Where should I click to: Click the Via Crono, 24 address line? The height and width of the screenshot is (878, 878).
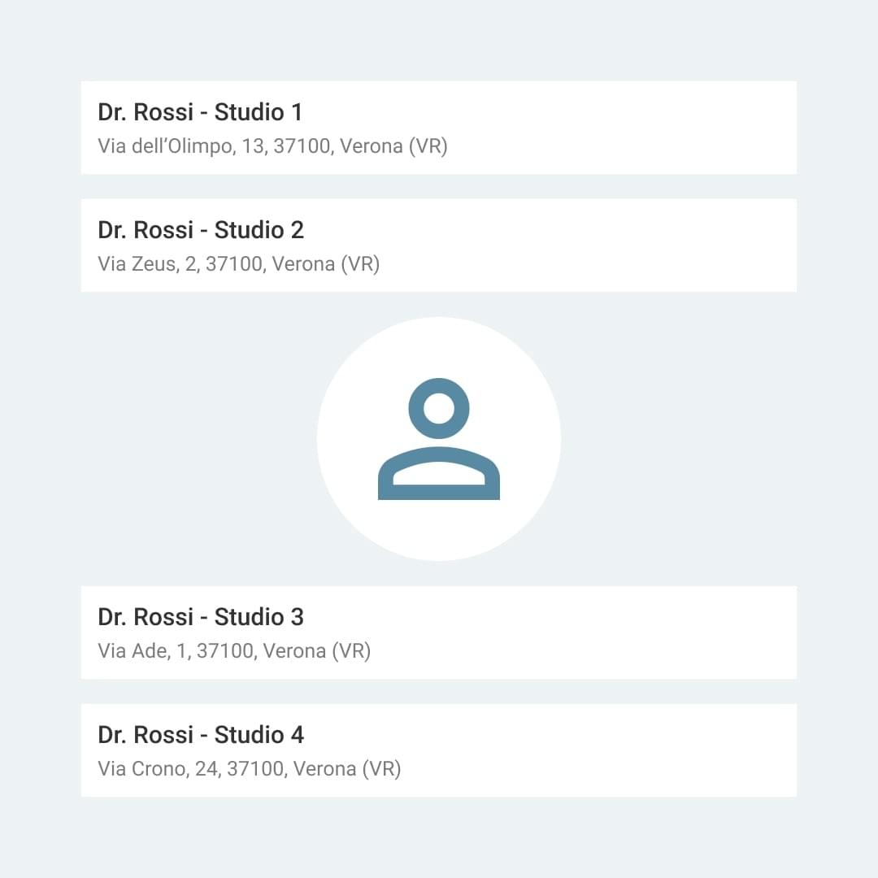click(x=249, y=769)
